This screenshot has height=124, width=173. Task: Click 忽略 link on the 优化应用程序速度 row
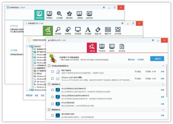tap(162, 104)
